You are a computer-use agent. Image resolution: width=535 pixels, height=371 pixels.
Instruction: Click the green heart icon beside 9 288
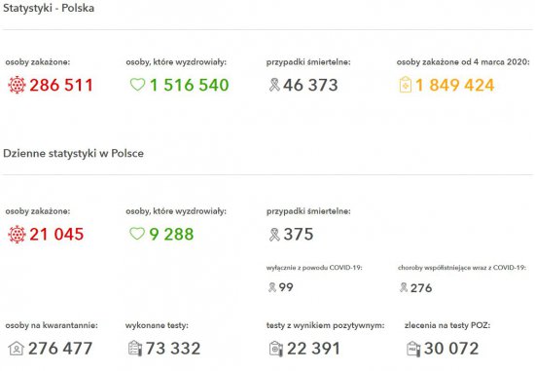137,234
